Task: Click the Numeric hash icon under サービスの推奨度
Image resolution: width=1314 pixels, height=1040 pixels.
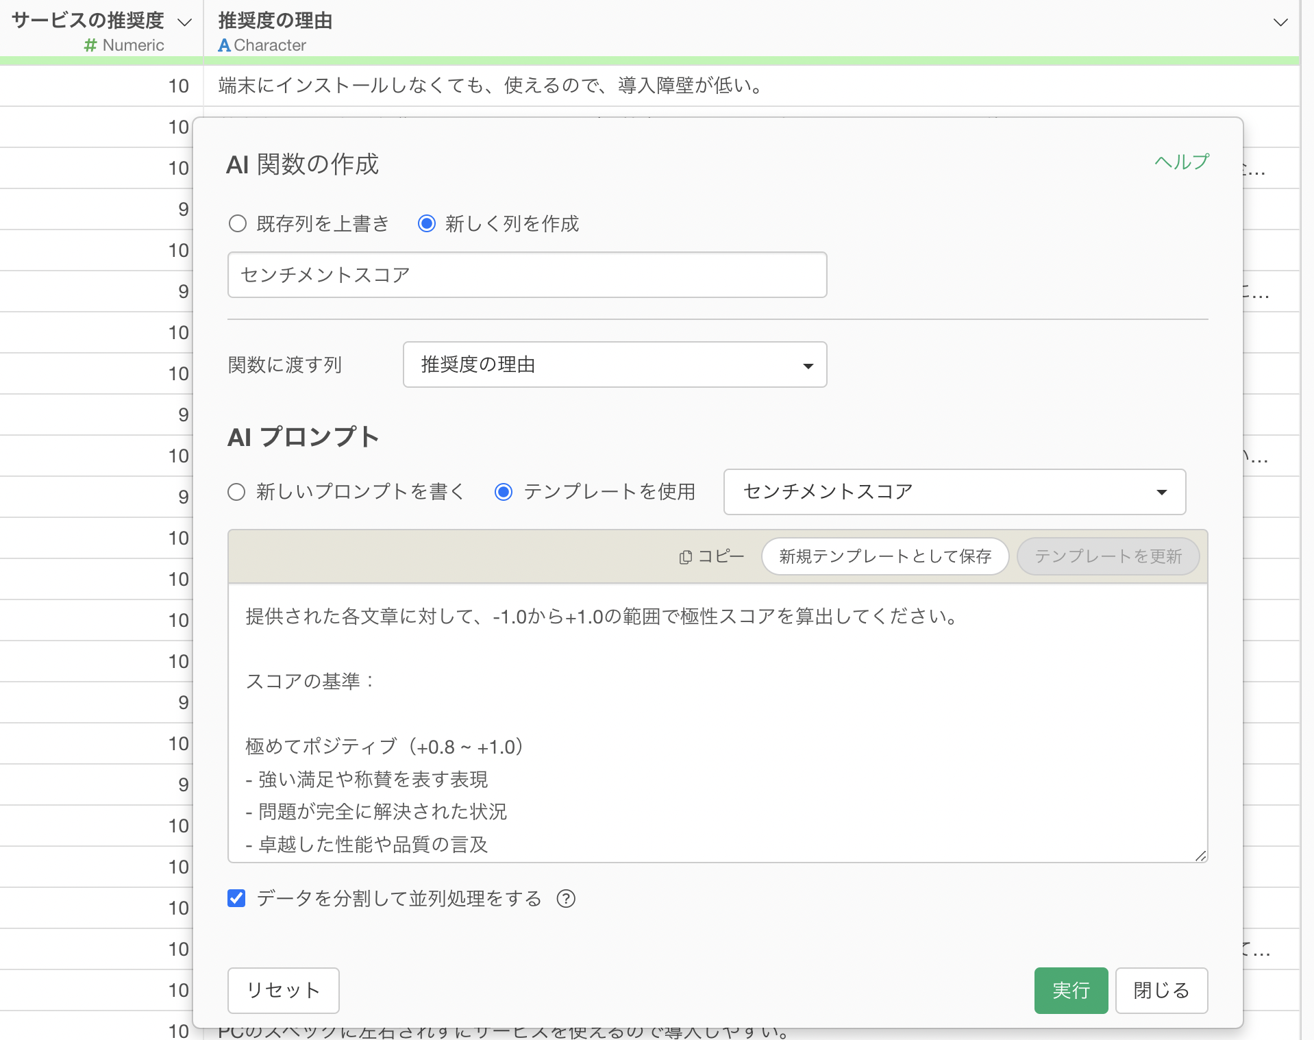Action: pos(90,46)
